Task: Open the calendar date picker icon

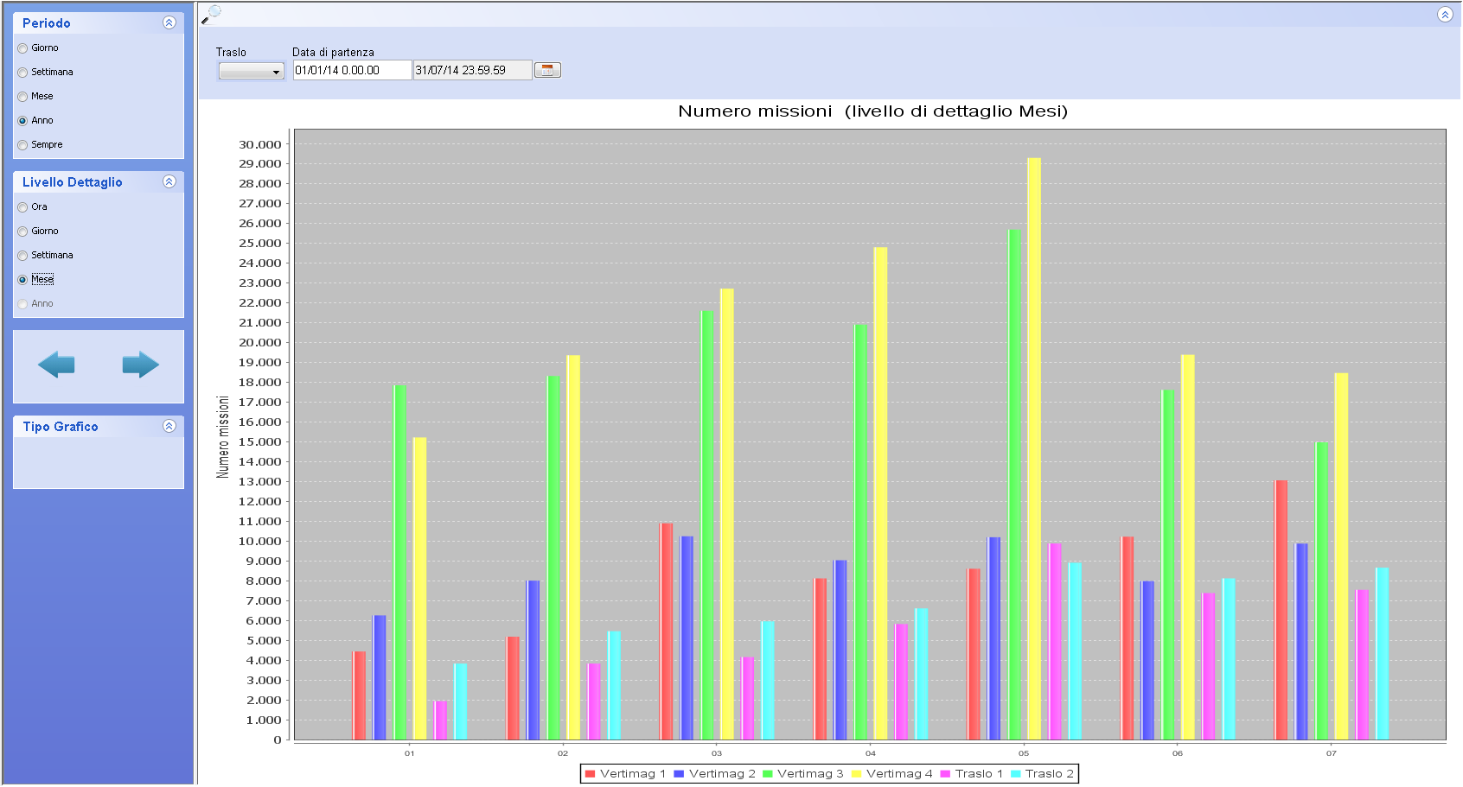Action: coord(547,70)
